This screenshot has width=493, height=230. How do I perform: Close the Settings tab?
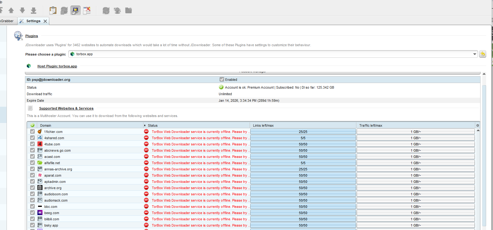coord(45,21)
